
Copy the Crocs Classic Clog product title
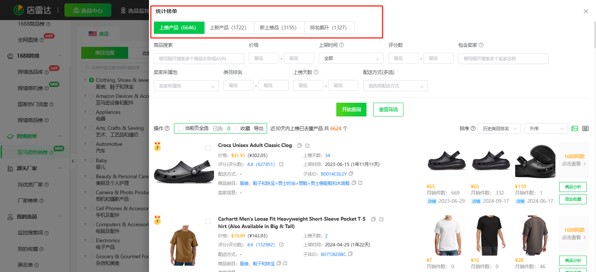point(299,145)
